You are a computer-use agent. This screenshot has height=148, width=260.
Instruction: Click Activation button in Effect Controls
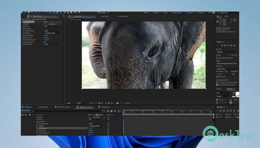point(52,24)
